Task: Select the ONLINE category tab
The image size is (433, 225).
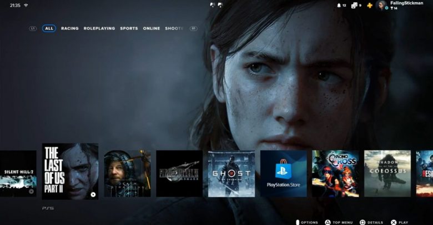Action: (x=152, y=28)
